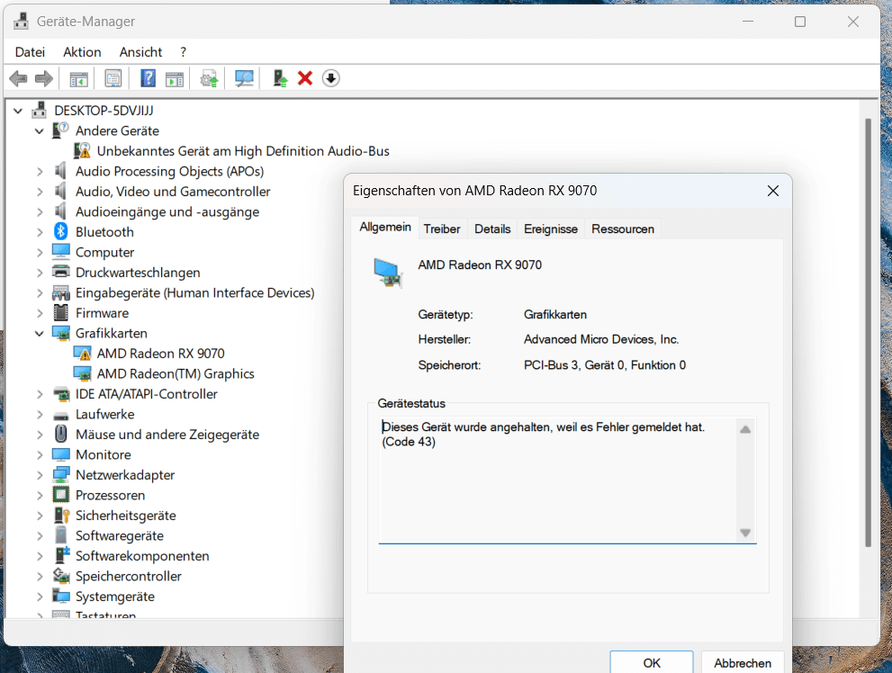Screen dimensions: 892x673
Task: Expand Audio Processing Objects (APOs)
Action: (x=40, y=171)
